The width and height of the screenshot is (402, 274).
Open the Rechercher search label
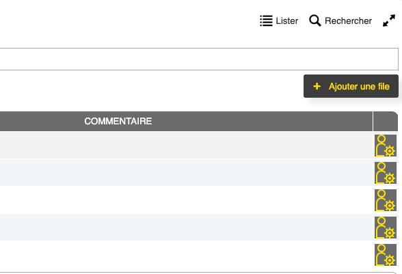coord(348,20)
